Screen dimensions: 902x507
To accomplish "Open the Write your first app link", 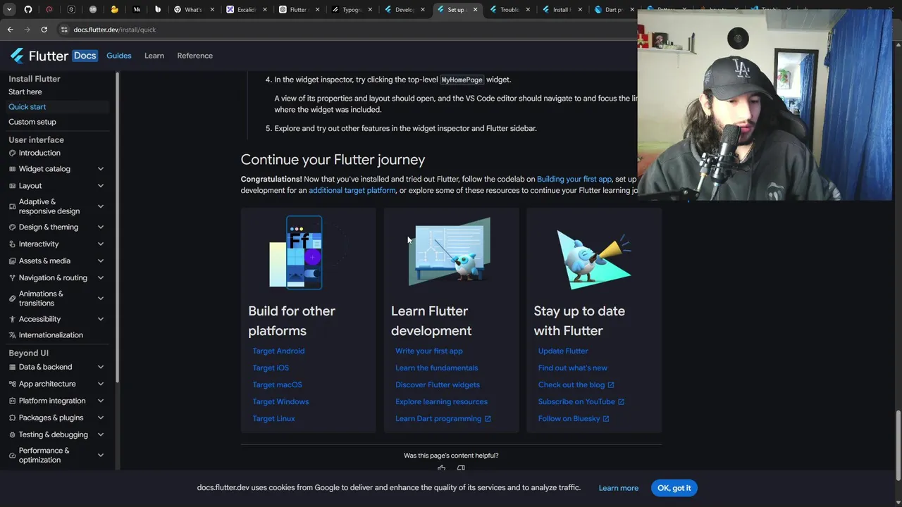I will (429, 351).
